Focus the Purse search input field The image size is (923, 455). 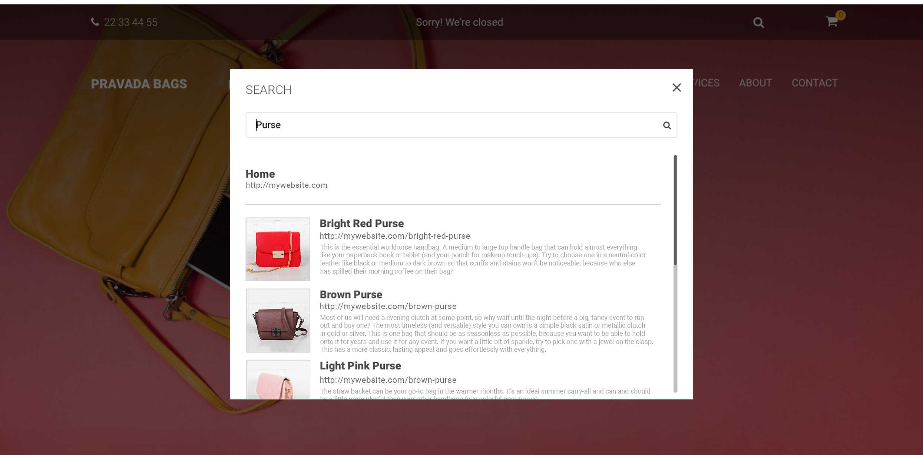coord(461,125)
